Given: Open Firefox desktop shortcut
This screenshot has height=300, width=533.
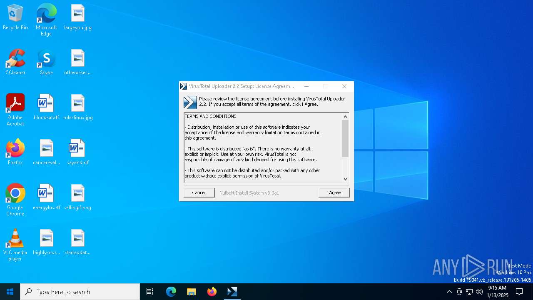Looking at the screenshot, I should [15, 152].
